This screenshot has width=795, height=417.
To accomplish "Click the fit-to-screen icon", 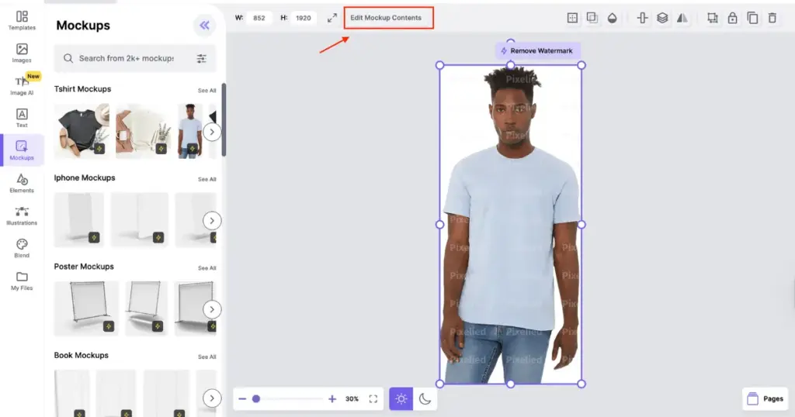I will 373,398.
